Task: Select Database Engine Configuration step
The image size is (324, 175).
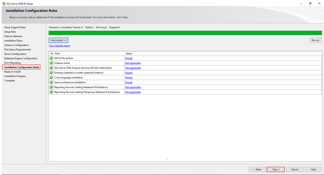Action: point(21,58)
